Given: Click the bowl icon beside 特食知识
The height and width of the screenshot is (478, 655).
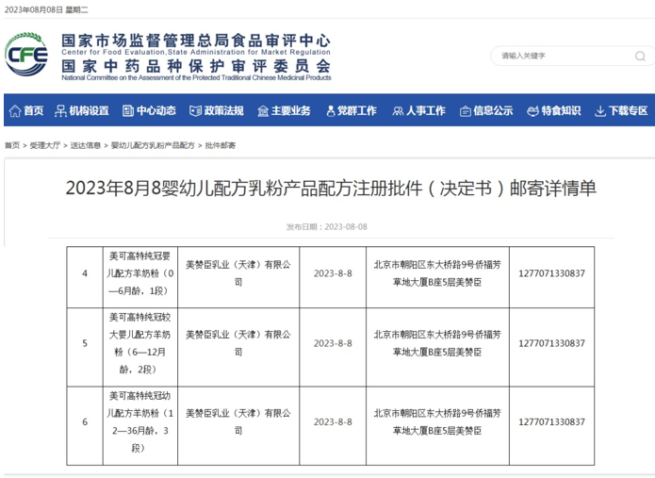Looking at the screenshot, I should click(x=532, y=111).
